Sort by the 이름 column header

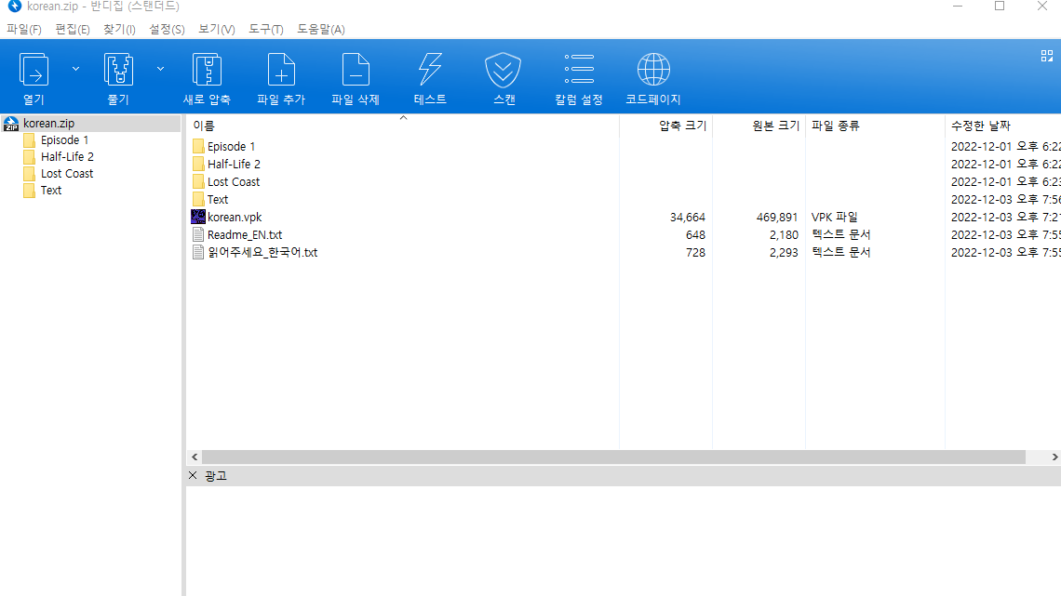[x=403, y=126]
